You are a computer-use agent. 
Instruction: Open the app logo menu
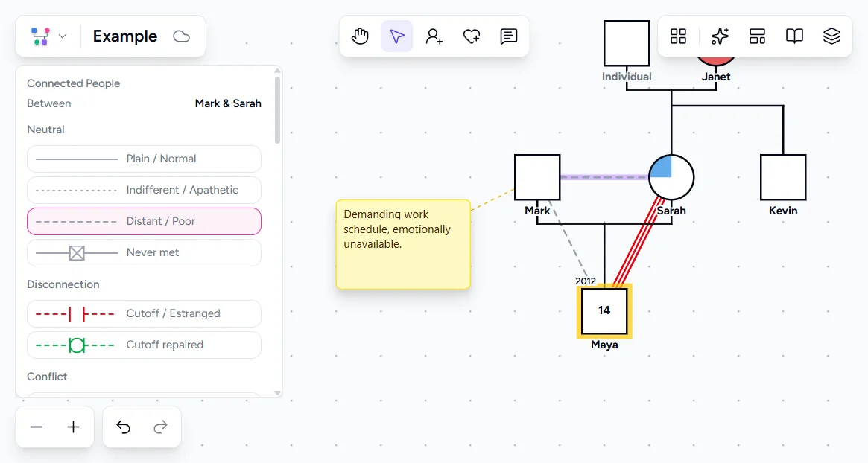(48, 36)
